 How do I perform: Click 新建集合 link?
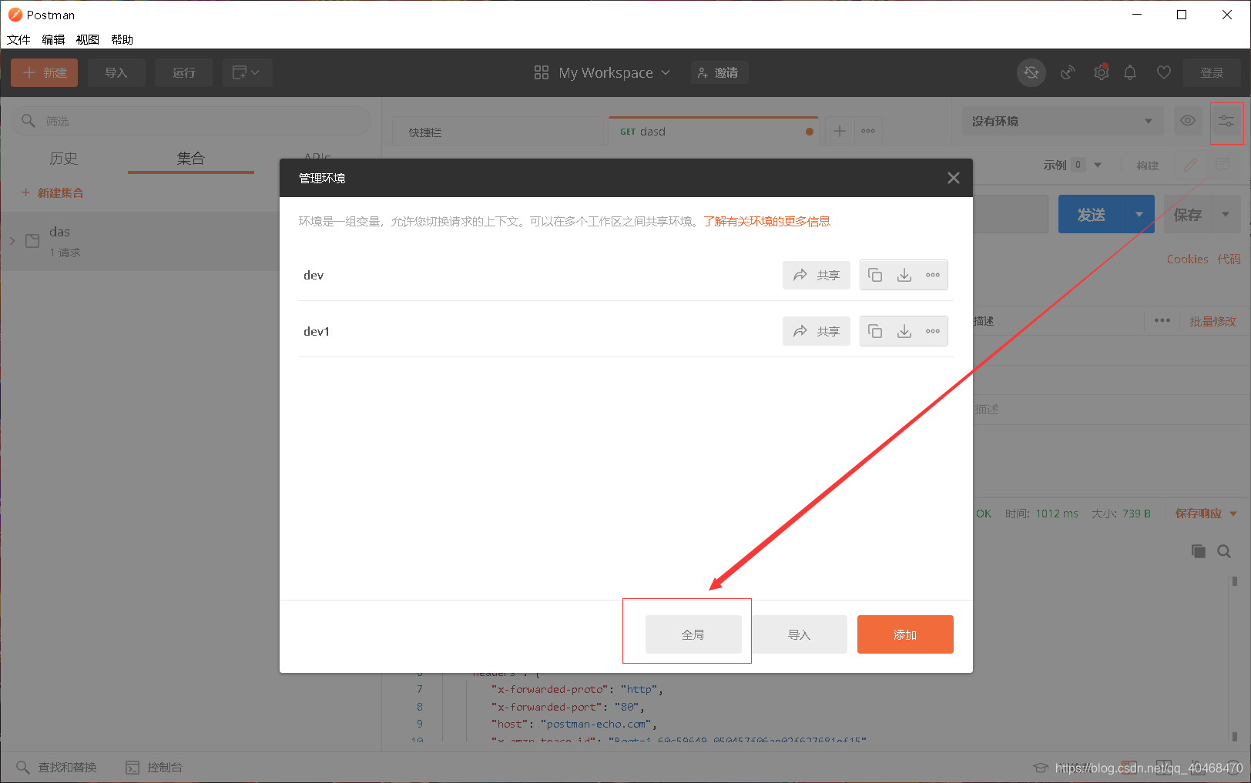52,192
